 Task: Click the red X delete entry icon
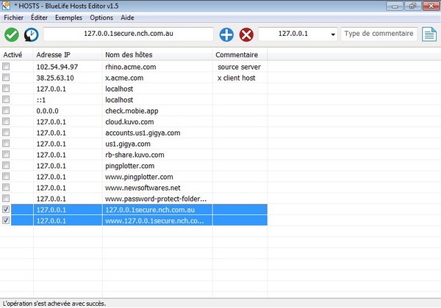pyautogui.click(x=246, y=34)
